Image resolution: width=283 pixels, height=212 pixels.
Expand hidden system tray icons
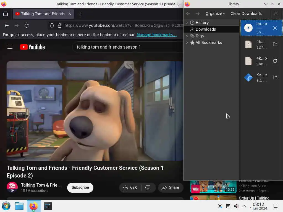[x=244, y=206]
